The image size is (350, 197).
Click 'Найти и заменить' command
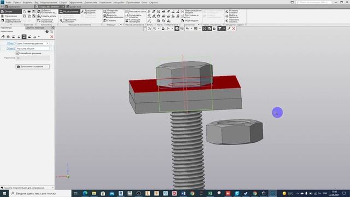tap(232, 16)
